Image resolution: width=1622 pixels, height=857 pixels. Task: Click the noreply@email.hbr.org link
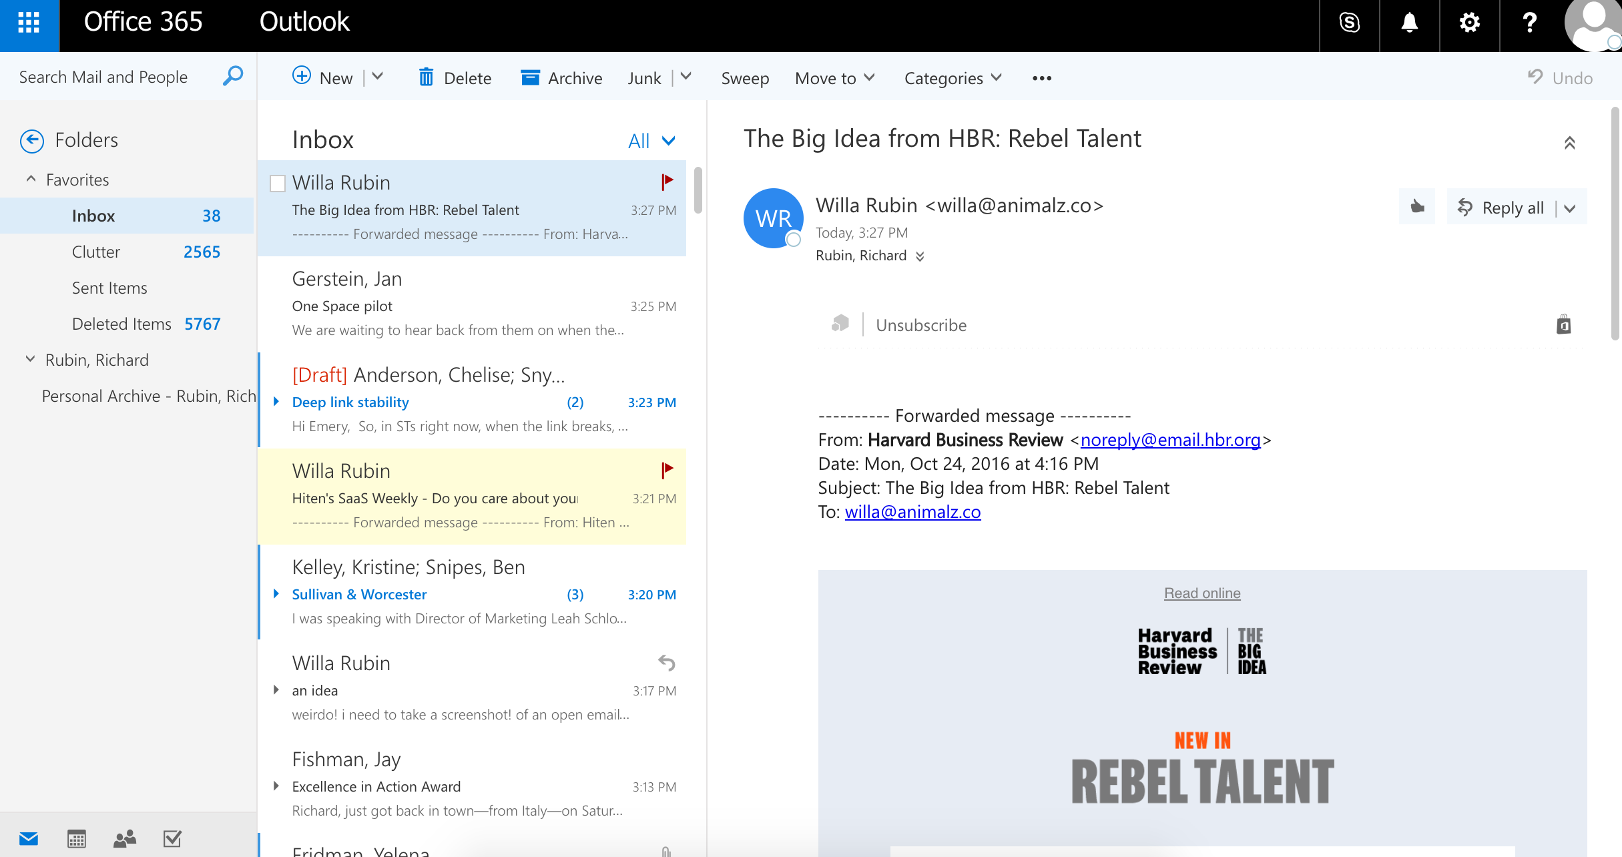coord(1170,440)
